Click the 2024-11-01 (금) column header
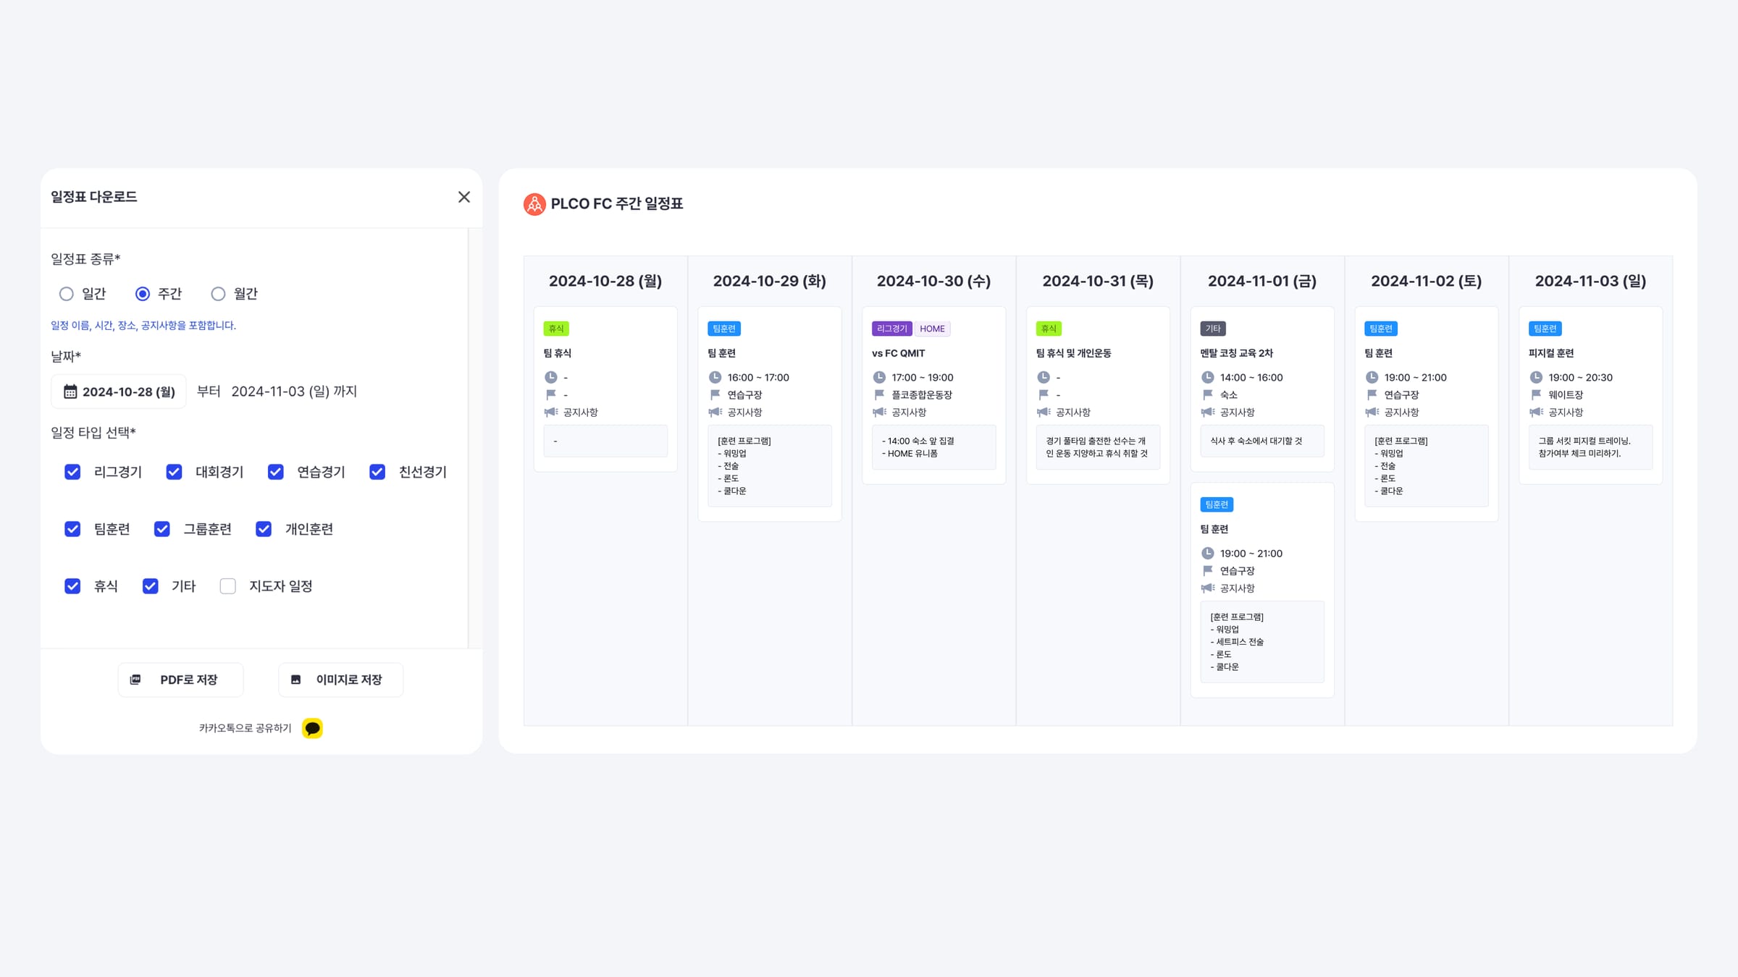 1261,281
